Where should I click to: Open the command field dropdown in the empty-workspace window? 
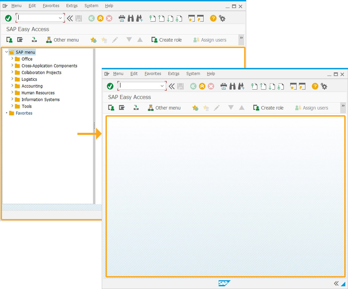tap(162, 86)
